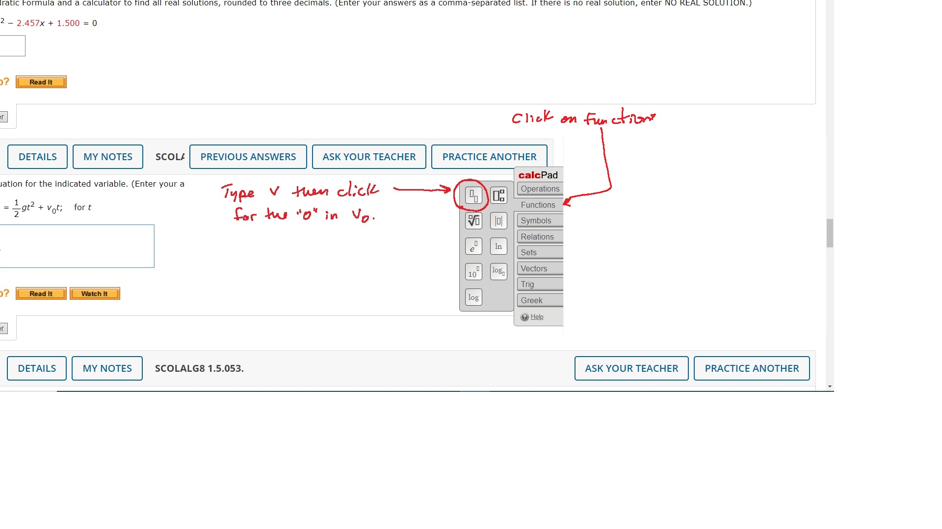Click the answer box for solving t

77,246
